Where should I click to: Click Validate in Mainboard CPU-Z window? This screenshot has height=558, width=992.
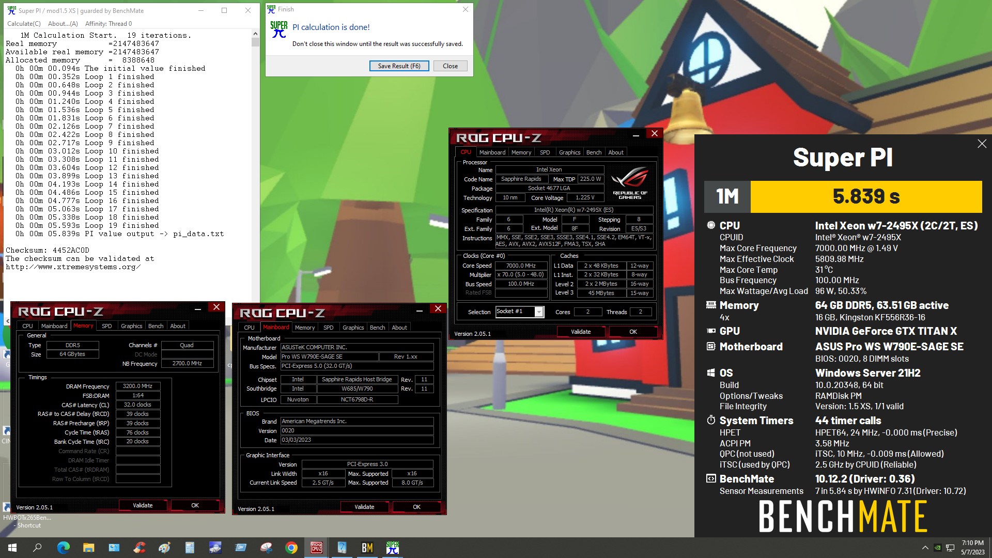tap(364, 507)
